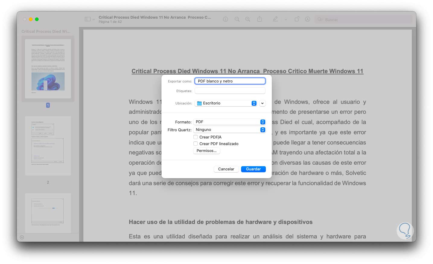433x264 pixels.
Task: Click the page number 1 badge in sidebar
Action: (48, 105)
